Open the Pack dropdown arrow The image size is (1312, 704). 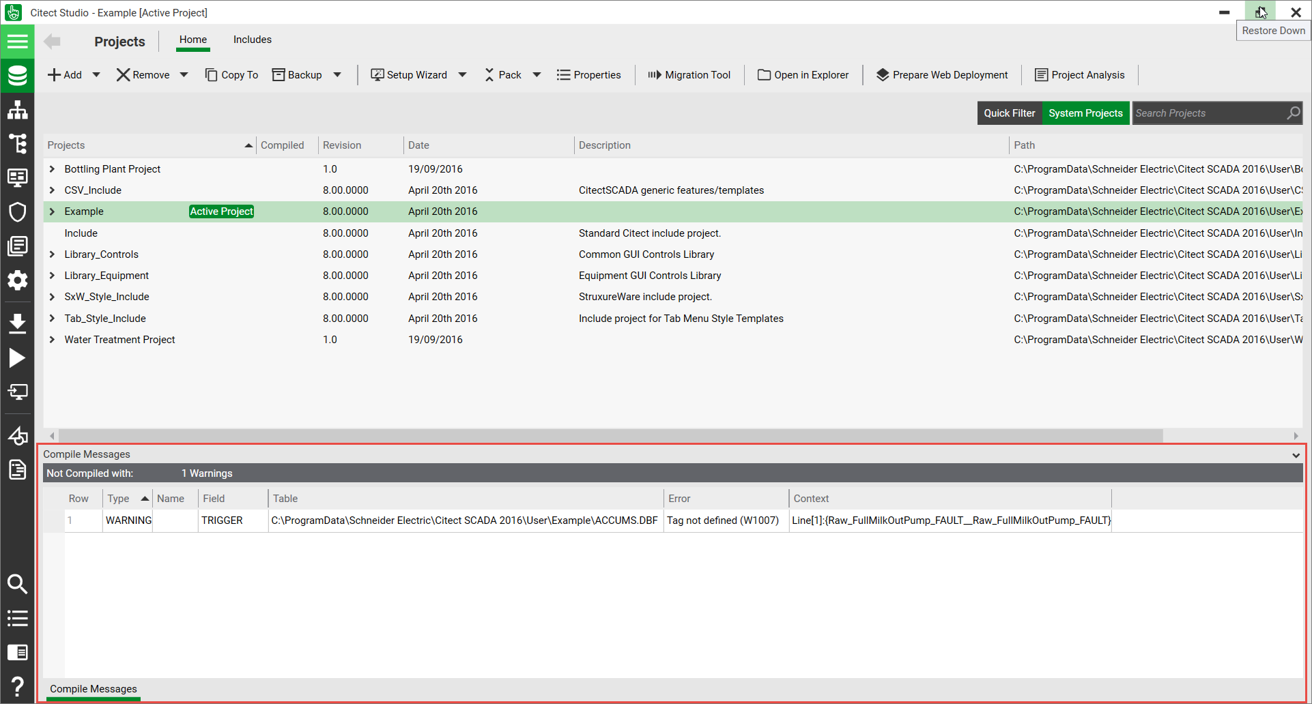pos(537,75)
